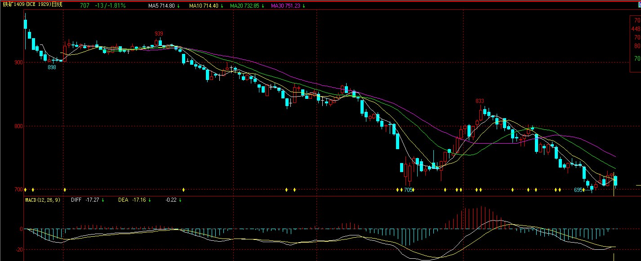Click the 705 low price label
Screen dimensions: 641x261
point(408,190)
